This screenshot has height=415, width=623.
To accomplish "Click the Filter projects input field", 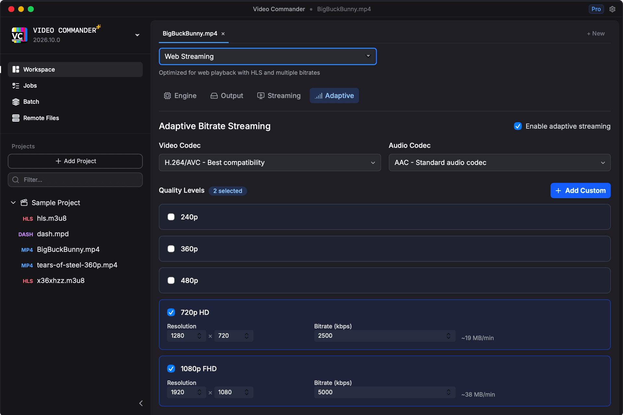I will point(75,180).
